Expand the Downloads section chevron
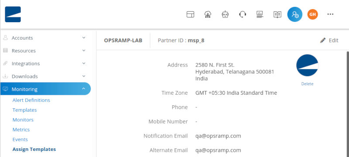This screenshot has width=349, height=157. (x=84, y=76)
